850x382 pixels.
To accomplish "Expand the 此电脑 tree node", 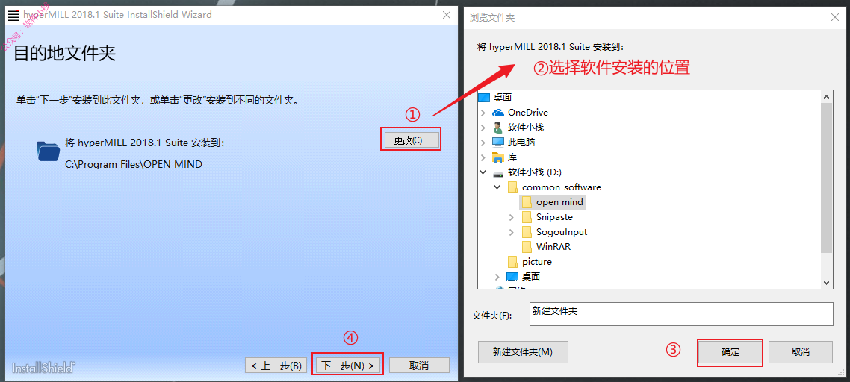I will tap(483, 143).
